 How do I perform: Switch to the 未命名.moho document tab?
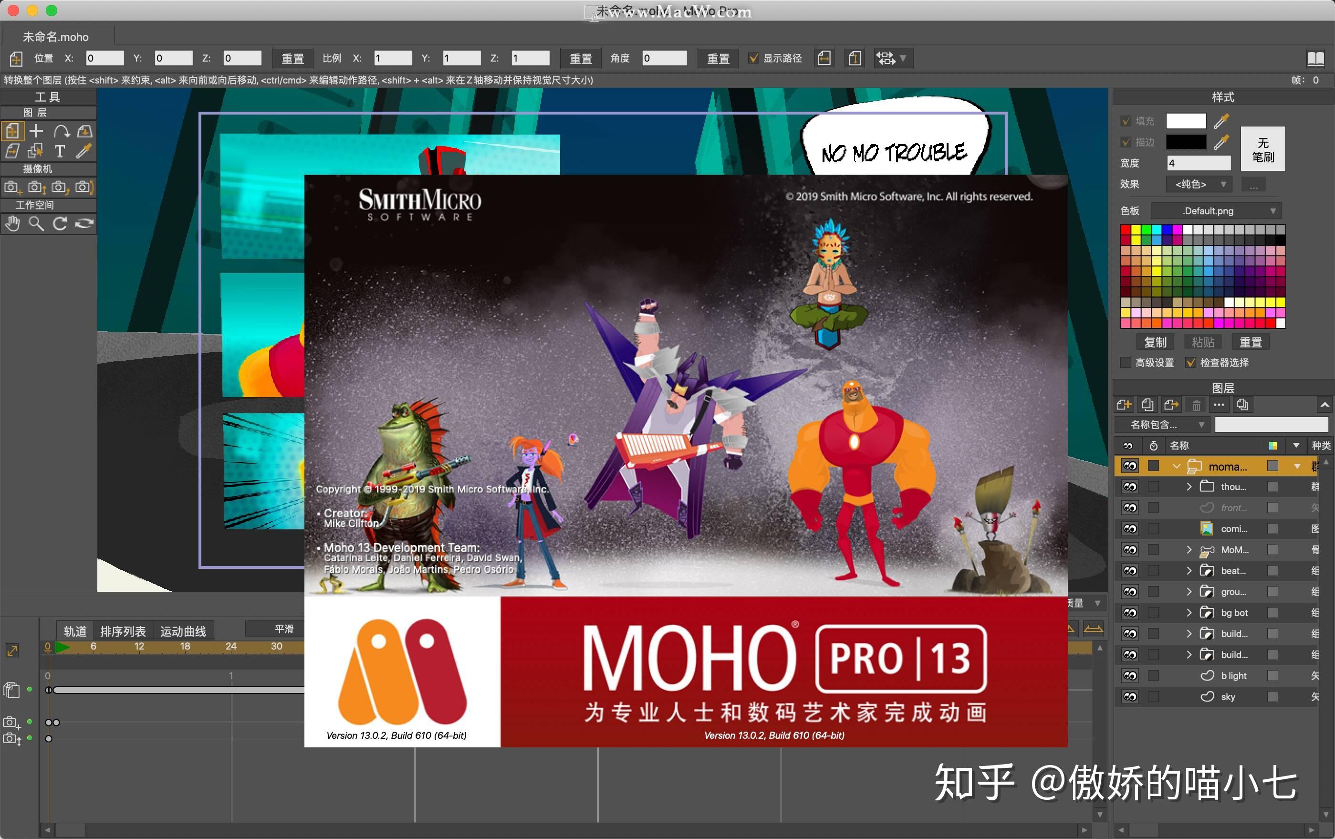click(58, 37)
